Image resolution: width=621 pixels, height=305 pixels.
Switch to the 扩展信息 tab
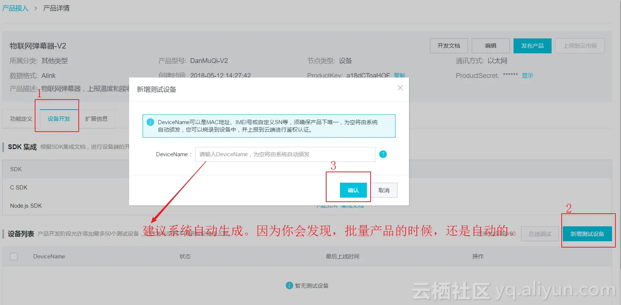tap(96, 119)
